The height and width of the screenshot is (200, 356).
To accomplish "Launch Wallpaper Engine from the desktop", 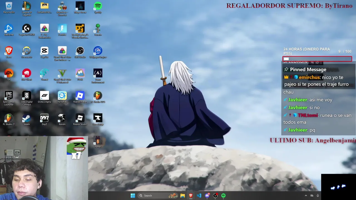I will click(98, 52).
